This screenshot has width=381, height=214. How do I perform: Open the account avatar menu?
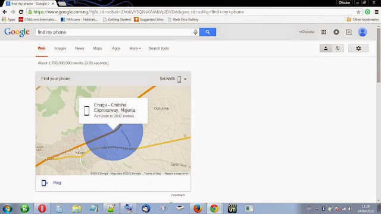[x=363, y=32]
